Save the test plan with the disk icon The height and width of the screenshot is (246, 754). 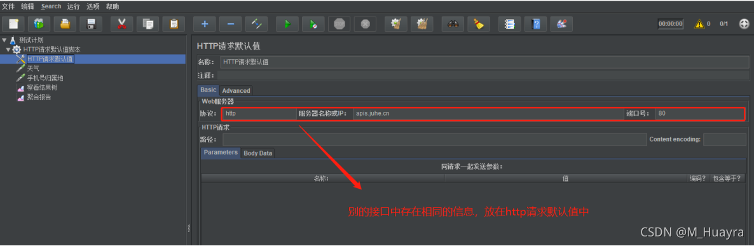(x=91, y=24)
